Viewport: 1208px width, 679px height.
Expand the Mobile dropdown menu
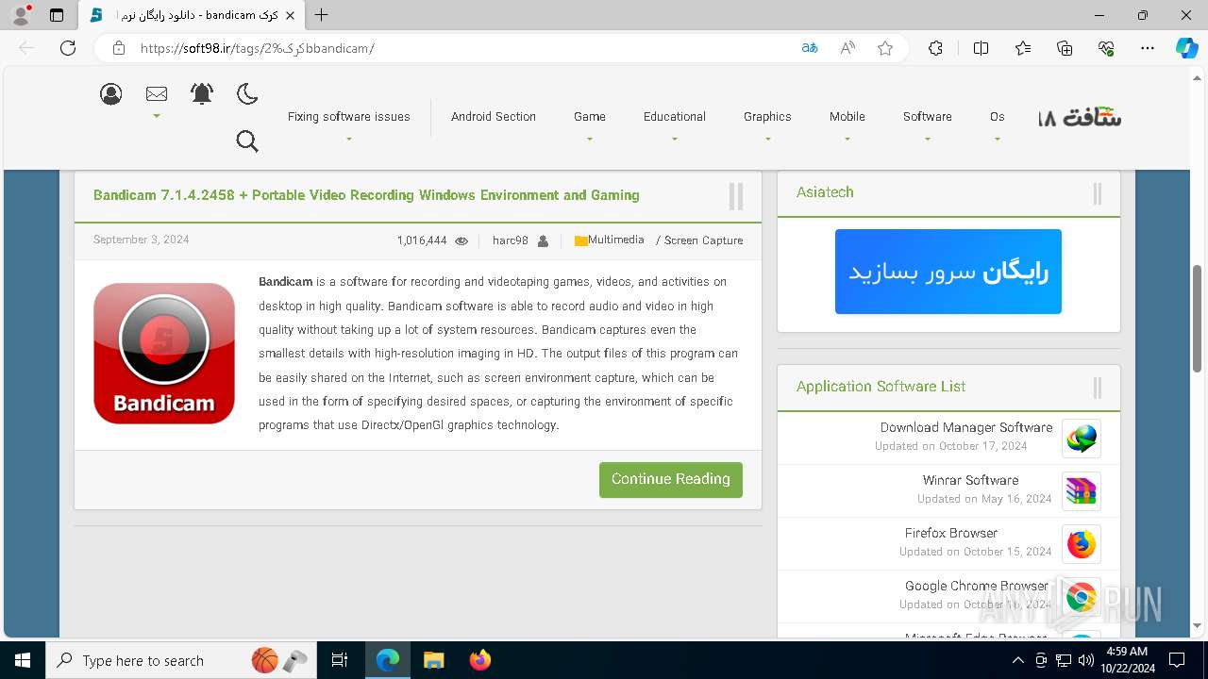[847, 117]
